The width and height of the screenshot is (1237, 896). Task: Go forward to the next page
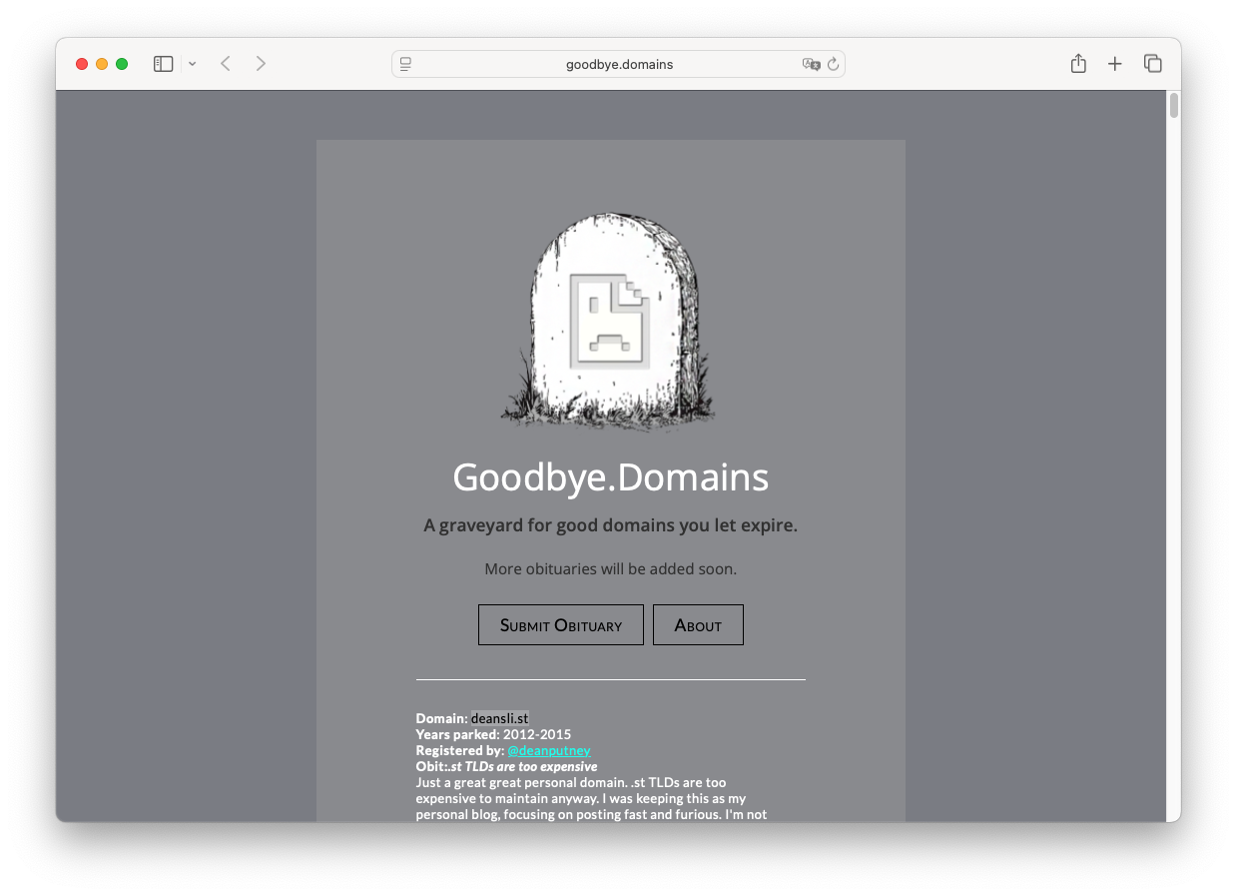tap(261, 64)
